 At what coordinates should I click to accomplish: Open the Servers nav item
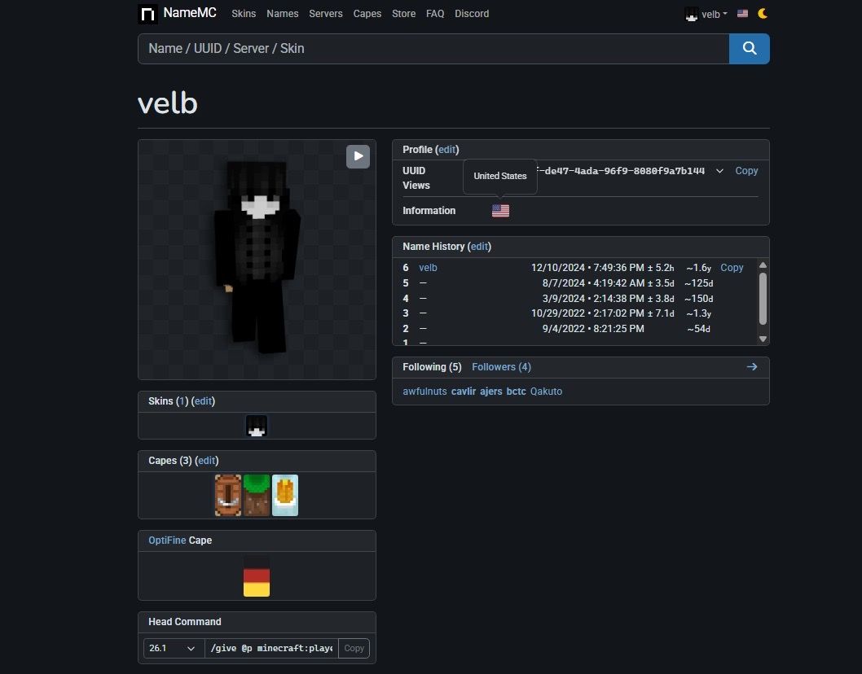(325, 14)
